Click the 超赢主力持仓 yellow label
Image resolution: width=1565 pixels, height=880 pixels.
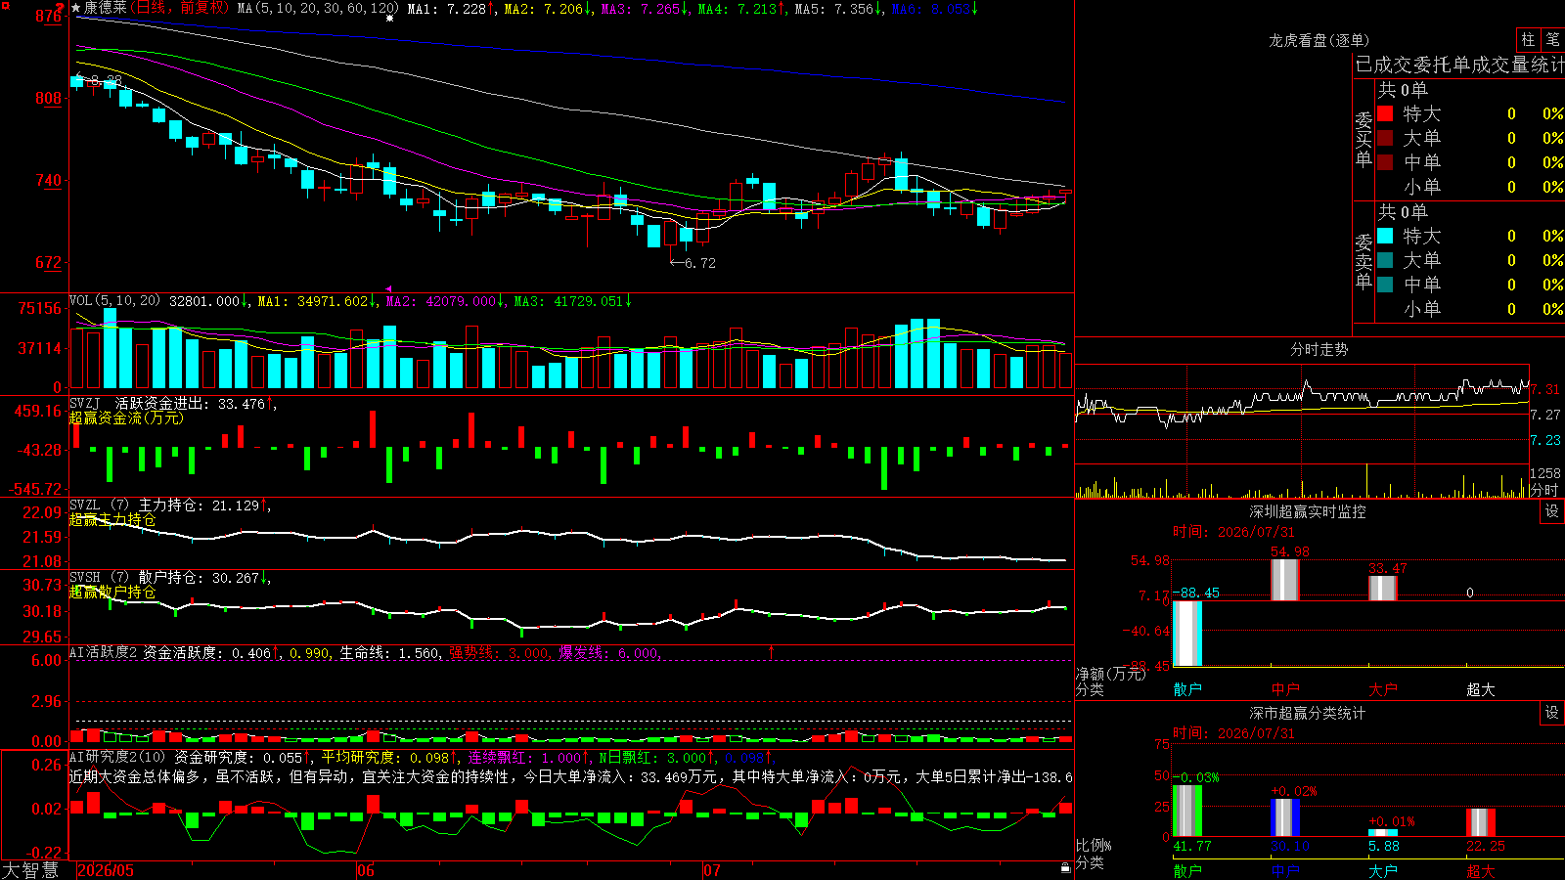point(112,519)
